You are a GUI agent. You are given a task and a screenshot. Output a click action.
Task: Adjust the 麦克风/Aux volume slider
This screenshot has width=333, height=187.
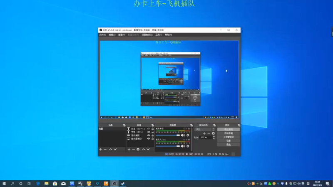pos(168,146)
